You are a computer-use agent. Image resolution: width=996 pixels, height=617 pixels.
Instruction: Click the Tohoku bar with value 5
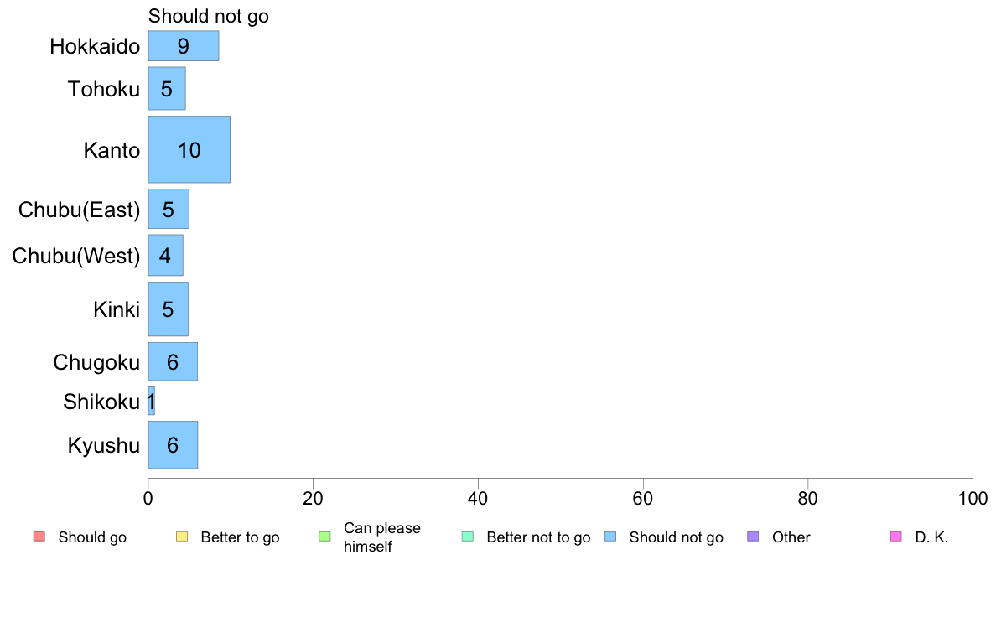click(167, 88)
